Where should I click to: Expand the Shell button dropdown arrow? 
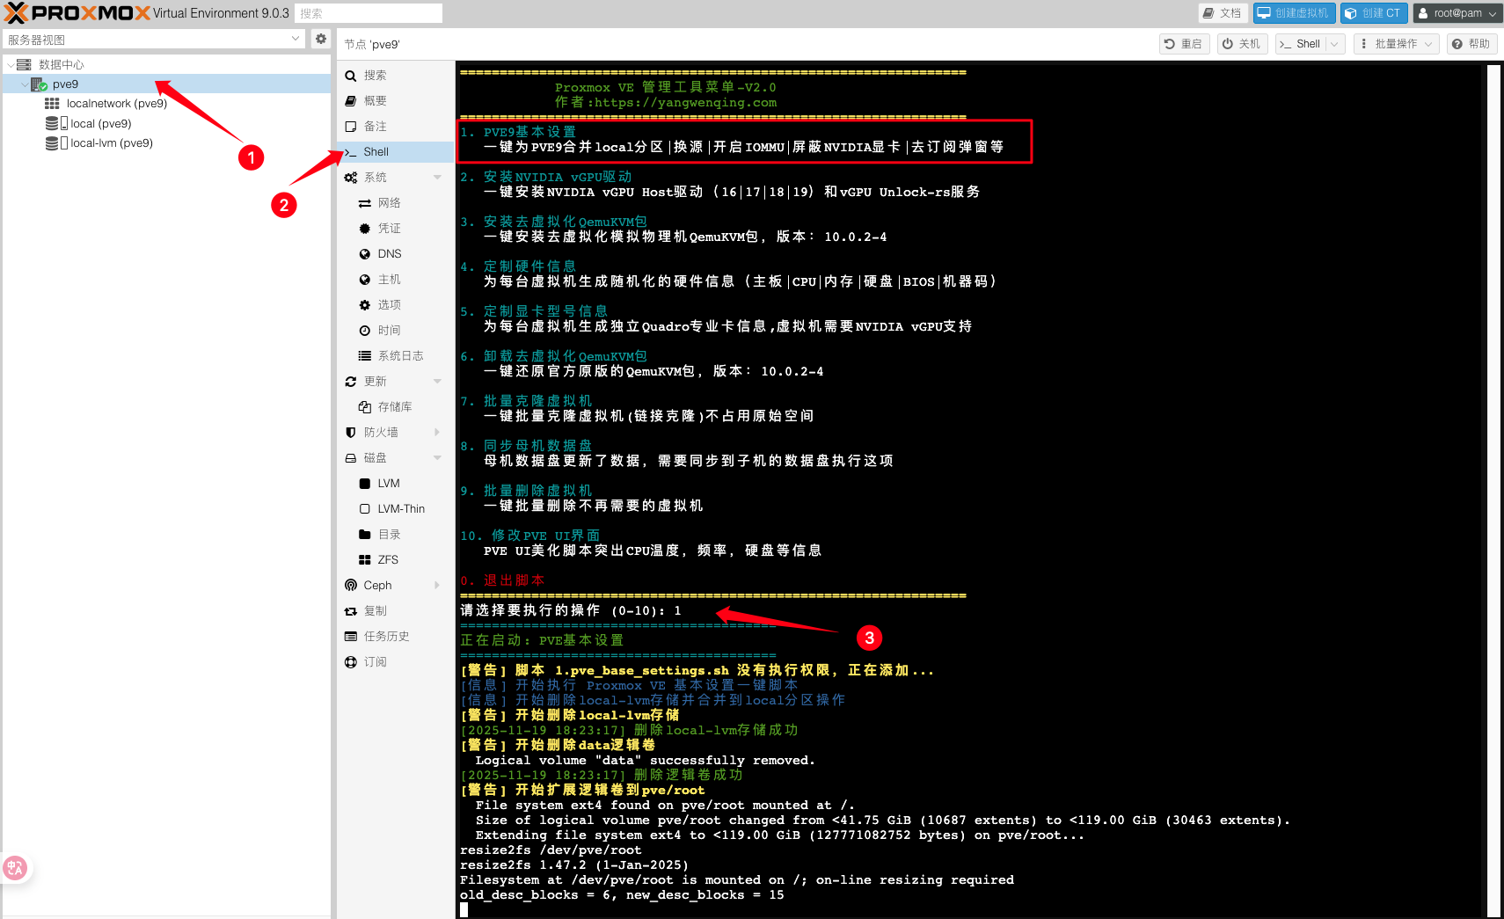pyautogui.click(x=1334, y=44)
